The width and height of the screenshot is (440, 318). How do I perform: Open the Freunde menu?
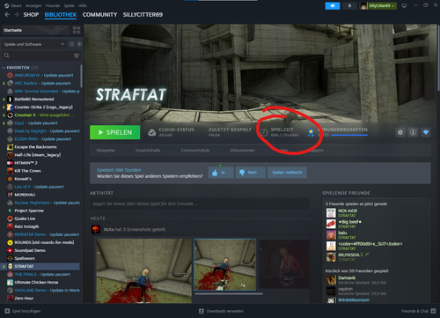pos(53,5)
